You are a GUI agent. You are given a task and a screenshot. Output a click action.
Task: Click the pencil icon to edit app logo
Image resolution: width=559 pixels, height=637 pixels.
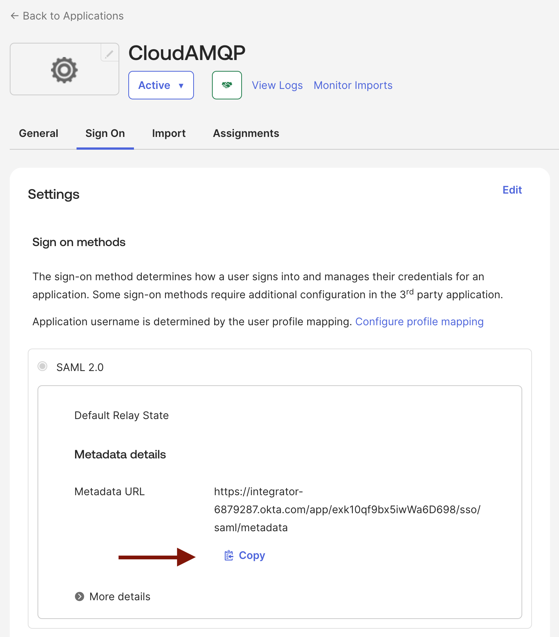[x=109, y=54]
